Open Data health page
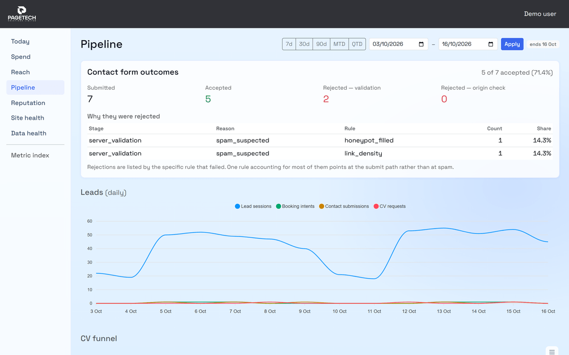The image size is (569, 355). 35,133
